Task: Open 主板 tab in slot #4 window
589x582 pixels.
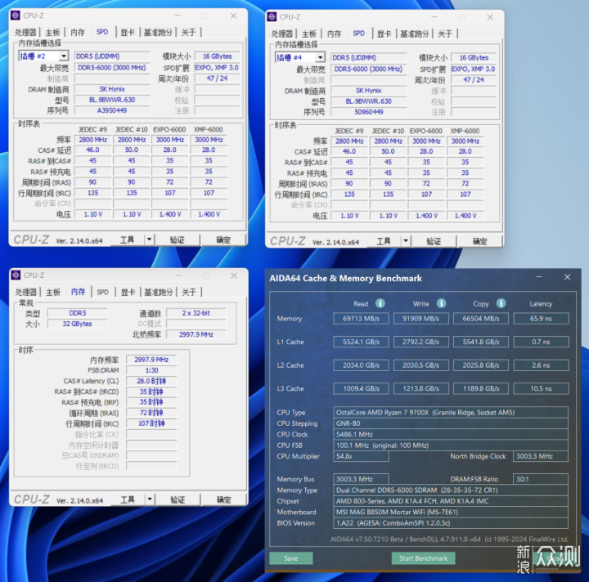Action: point(309,34)
